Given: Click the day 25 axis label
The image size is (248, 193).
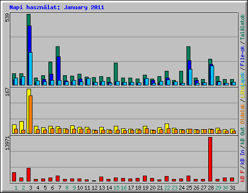Looking at the screenshot, I should pyautogui.click(x=189, y=188).
